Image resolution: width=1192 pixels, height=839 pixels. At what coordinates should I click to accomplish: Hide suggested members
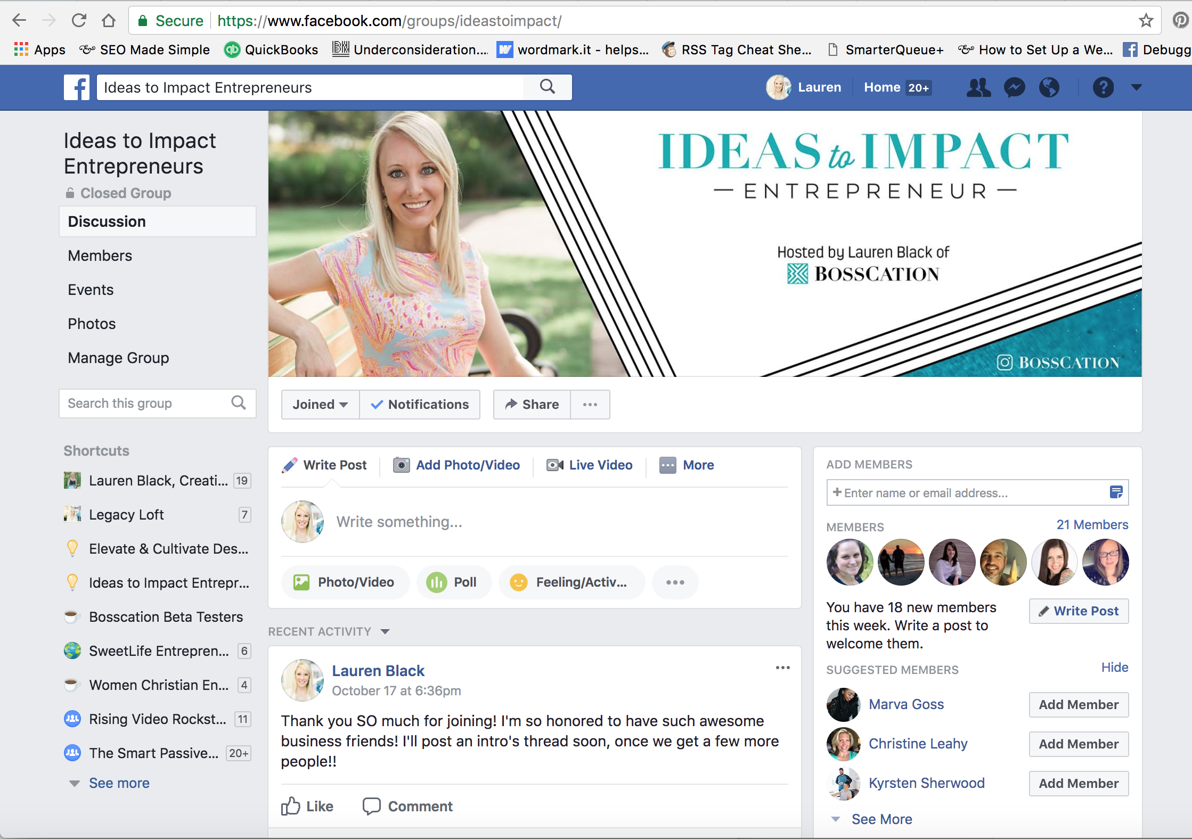tap(1115, 668)
